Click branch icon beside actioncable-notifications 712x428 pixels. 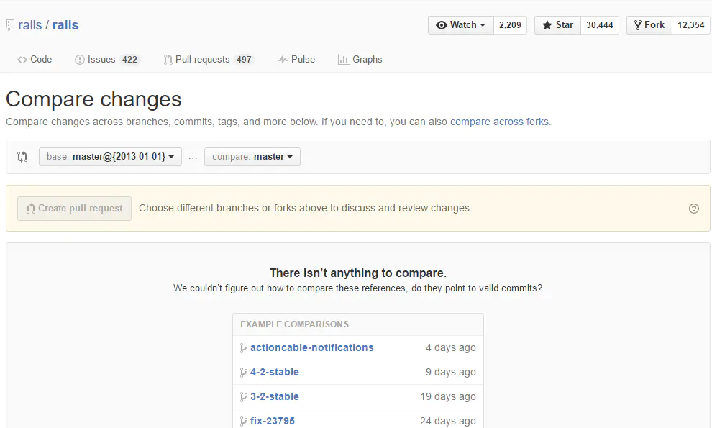click(244, 348)
